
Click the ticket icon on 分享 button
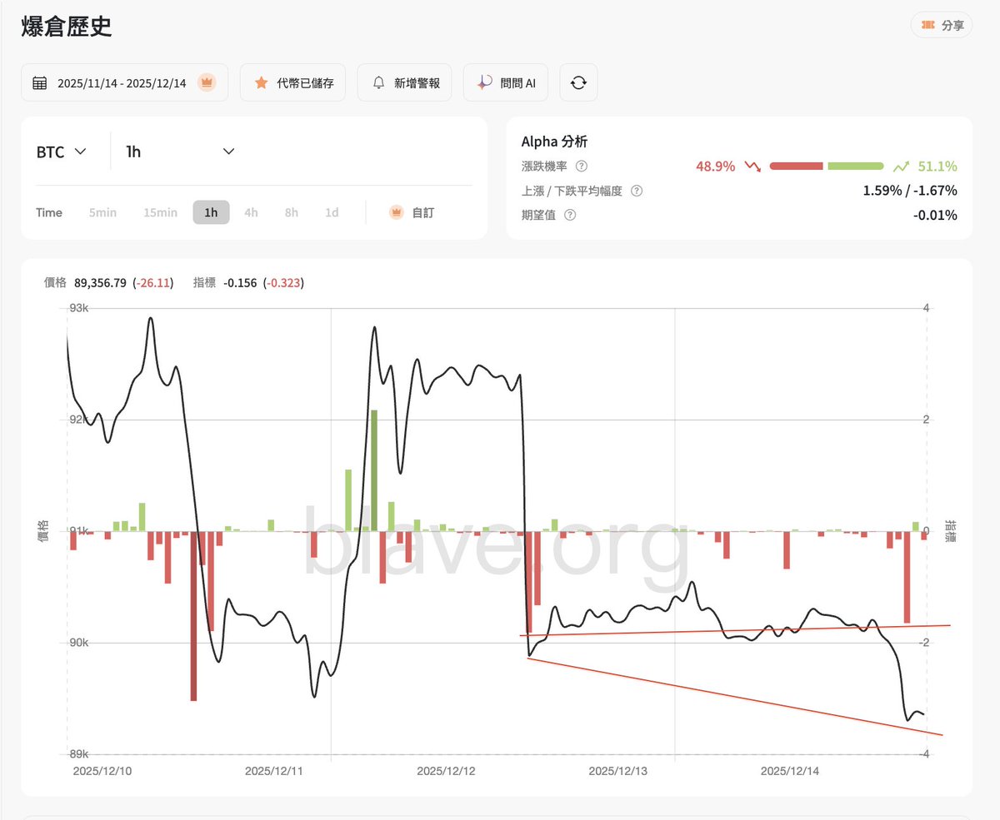click(927, 26)
